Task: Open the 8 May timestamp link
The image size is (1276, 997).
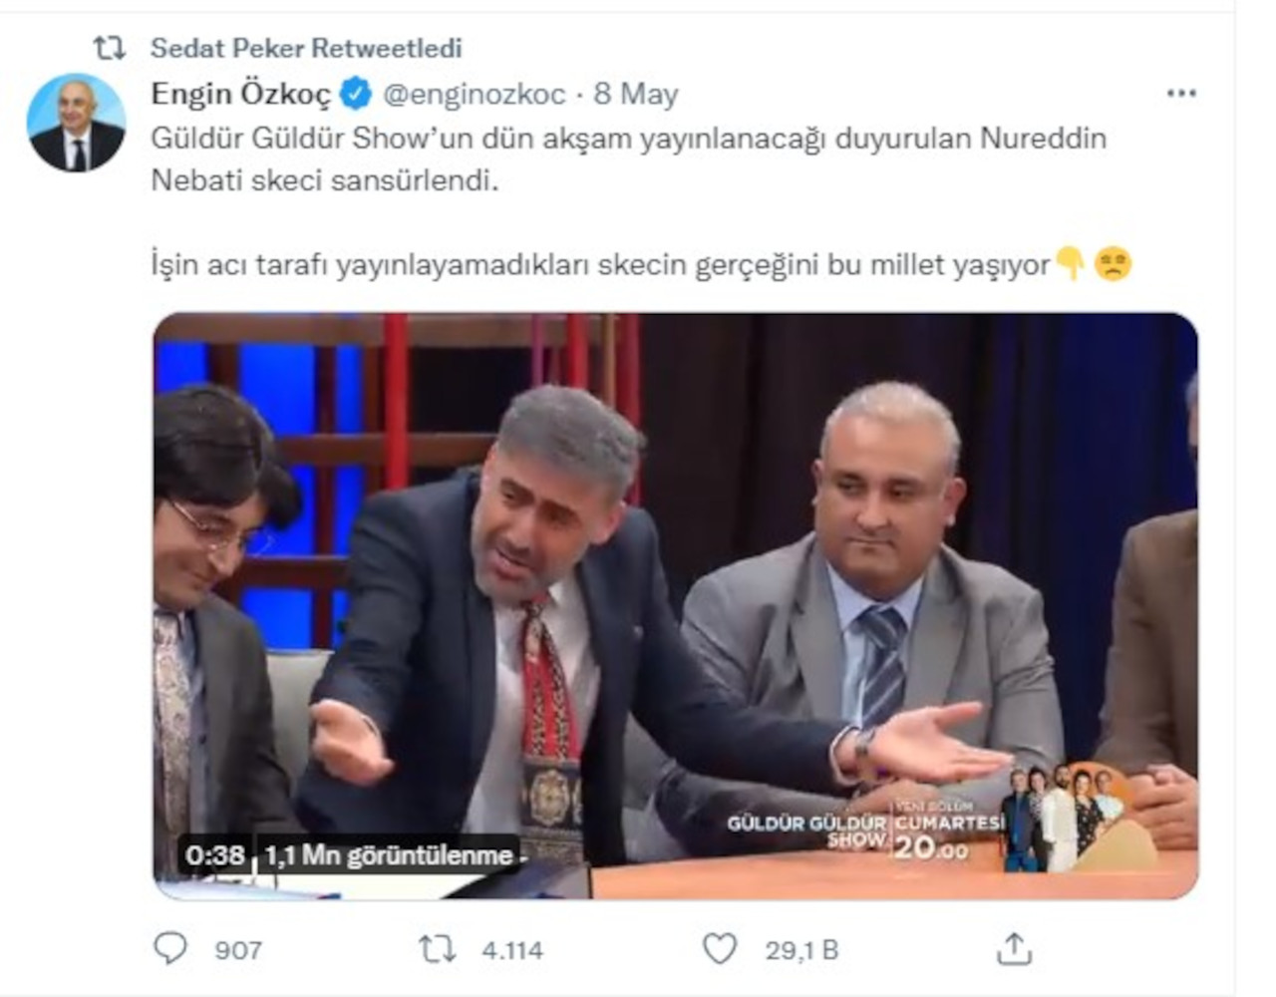Action: pyautogui.click(x=636, y=94)
